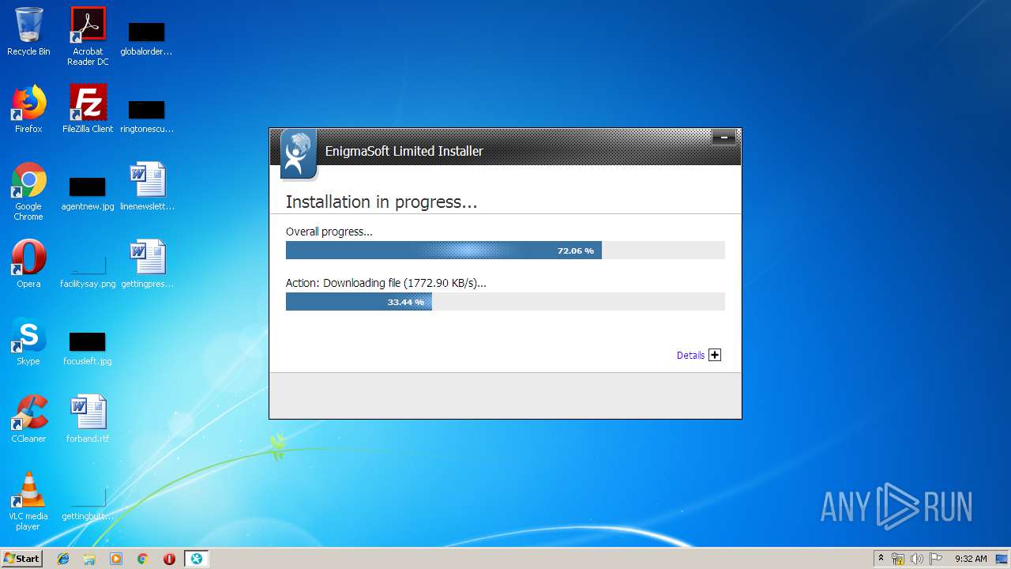Open Windows Explorer folder in taskbar
This screenshot has width=1011, height=569.
click(x=89, y=559)
